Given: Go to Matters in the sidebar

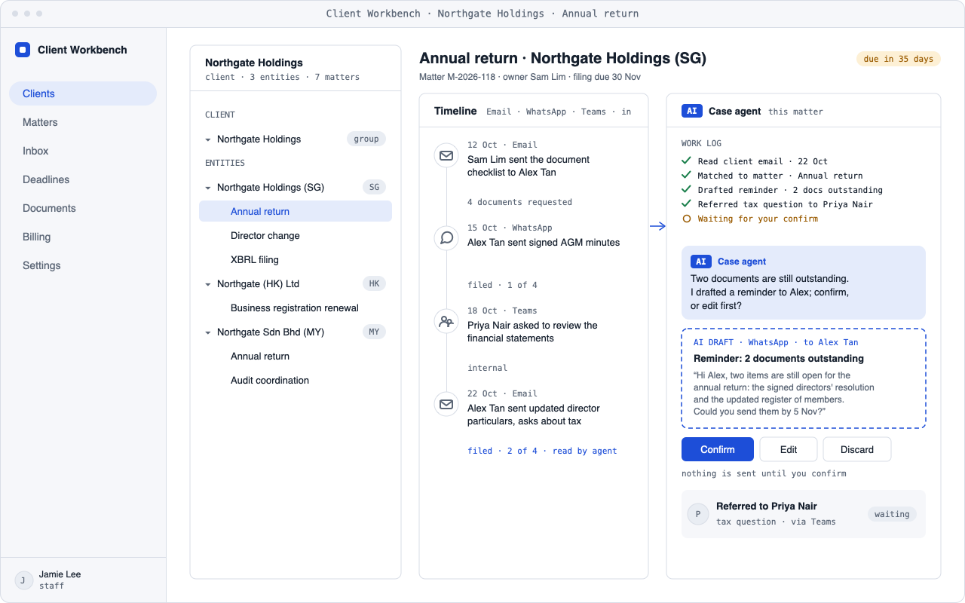Looking at the screenshot, I should point(83,122).
